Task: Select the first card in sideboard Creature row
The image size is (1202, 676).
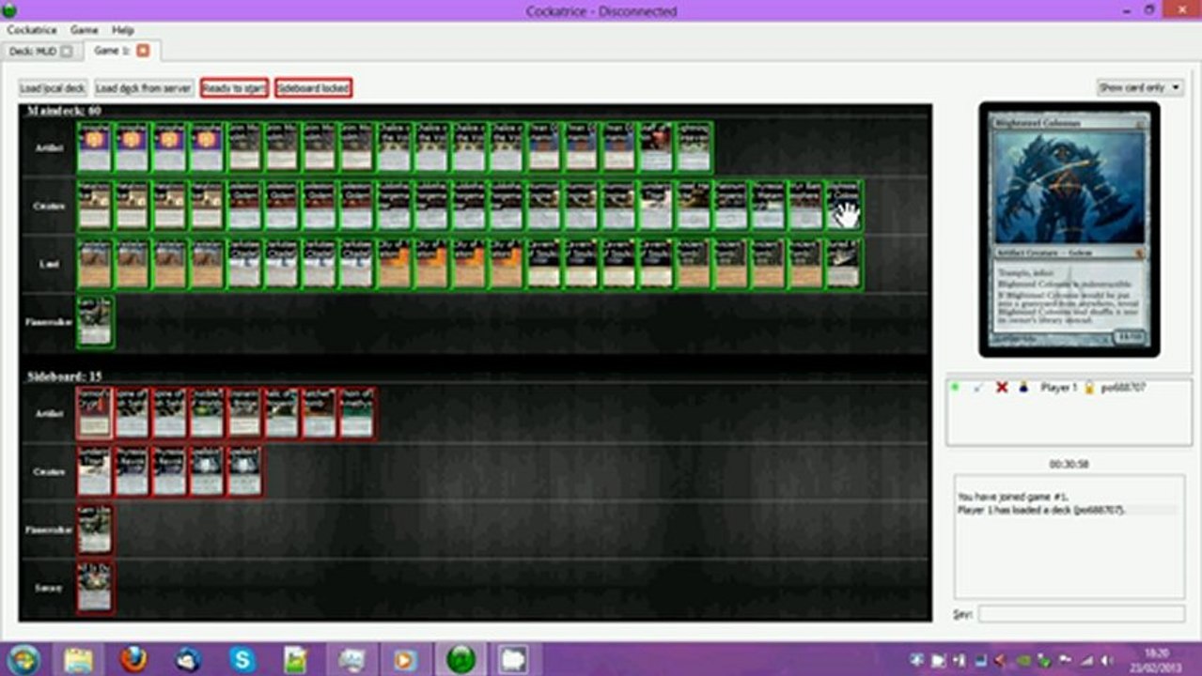Action: click(x=95, y=471)
